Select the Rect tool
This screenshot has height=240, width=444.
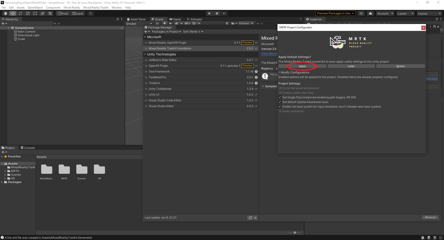pos(35,13)
